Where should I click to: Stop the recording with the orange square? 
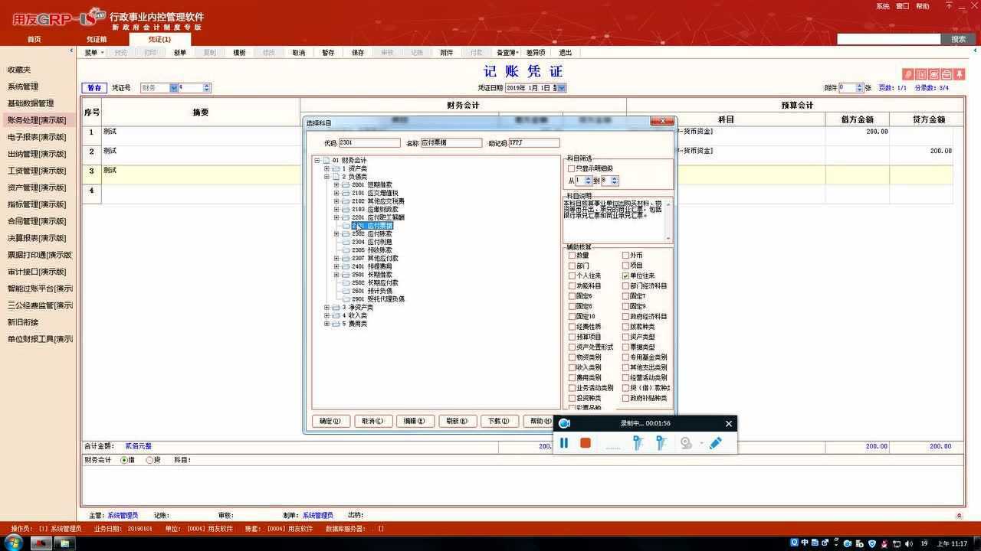586,443
